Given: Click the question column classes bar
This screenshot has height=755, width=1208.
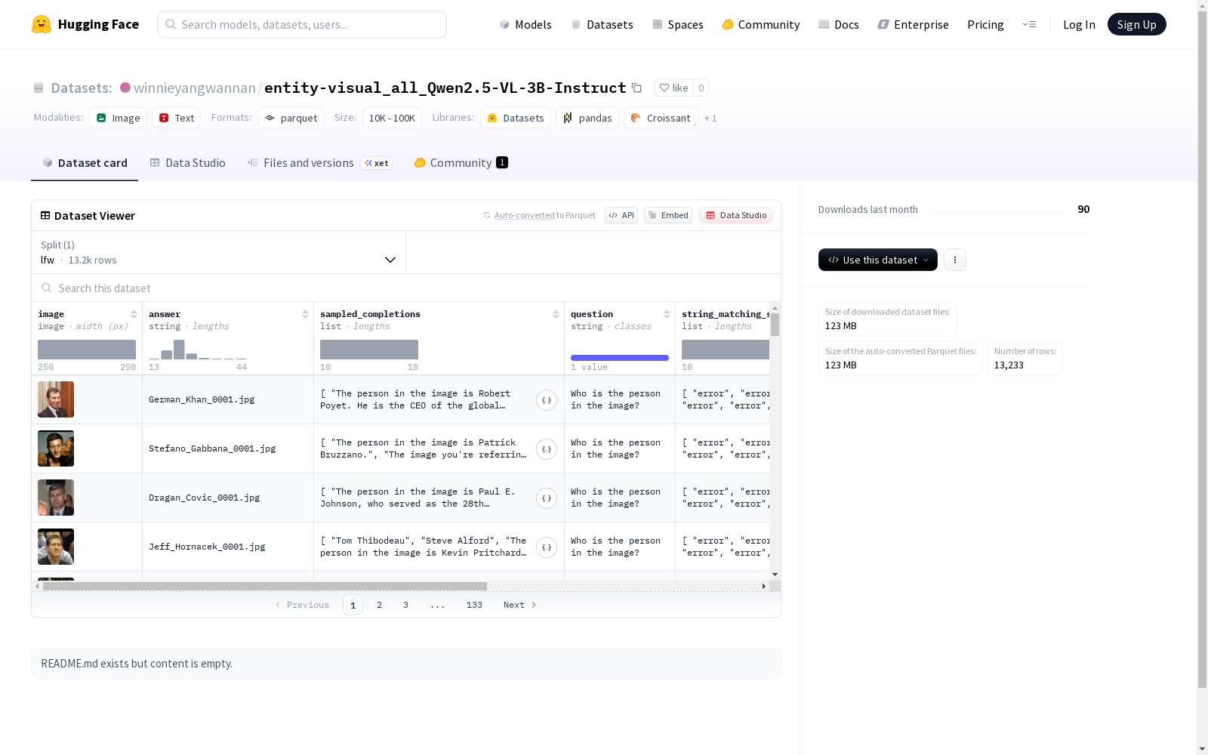Looking at the screenshot, I should pyautogui.click(x=620, y=358).
